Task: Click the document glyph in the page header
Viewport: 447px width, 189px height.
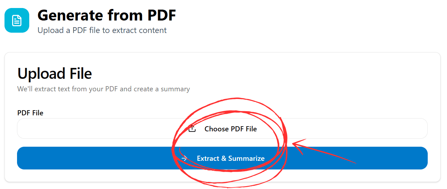Action: 16,20
